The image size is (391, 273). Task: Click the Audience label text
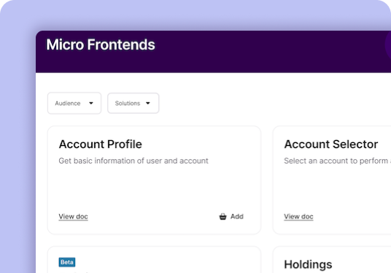pyautogui.click(x=68, y=104)
